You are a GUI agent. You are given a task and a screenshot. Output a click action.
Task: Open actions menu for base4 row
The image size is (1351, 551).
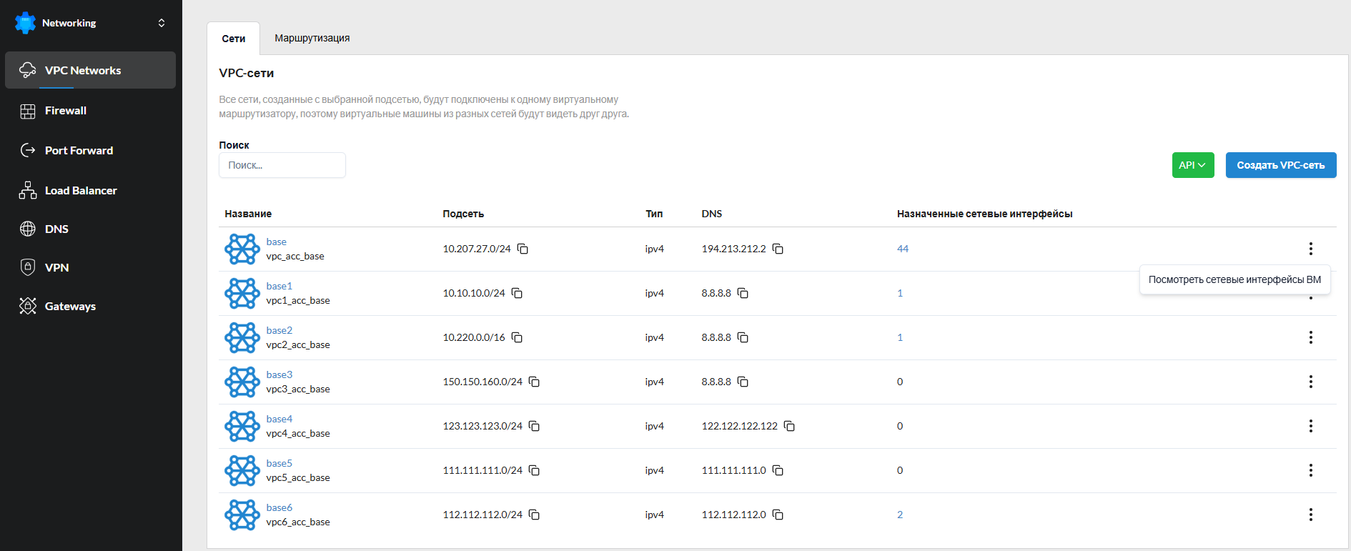coord(1310,426)
